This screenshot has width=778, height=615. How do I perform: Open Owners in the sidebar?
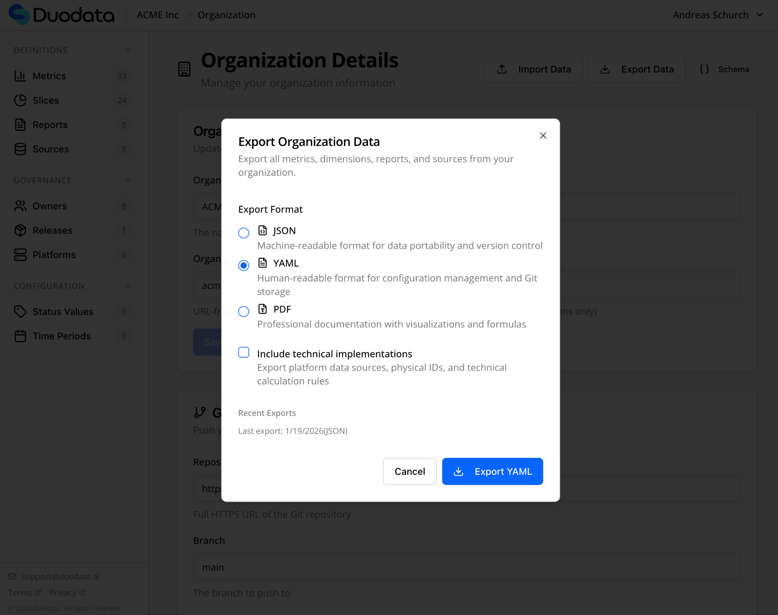(49, 206)
